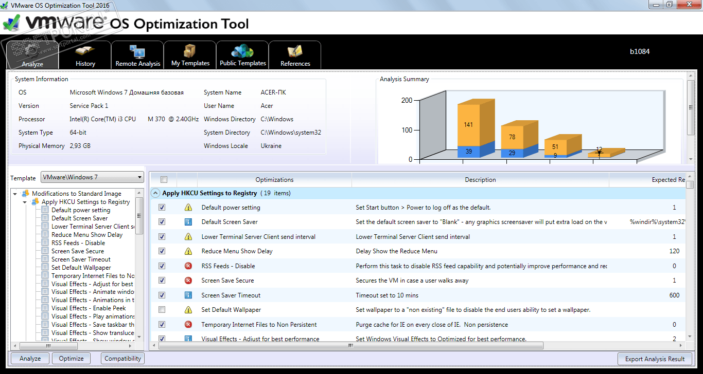
Task: Select Set Default Wallpaper tree item
Action: (81, 268)
